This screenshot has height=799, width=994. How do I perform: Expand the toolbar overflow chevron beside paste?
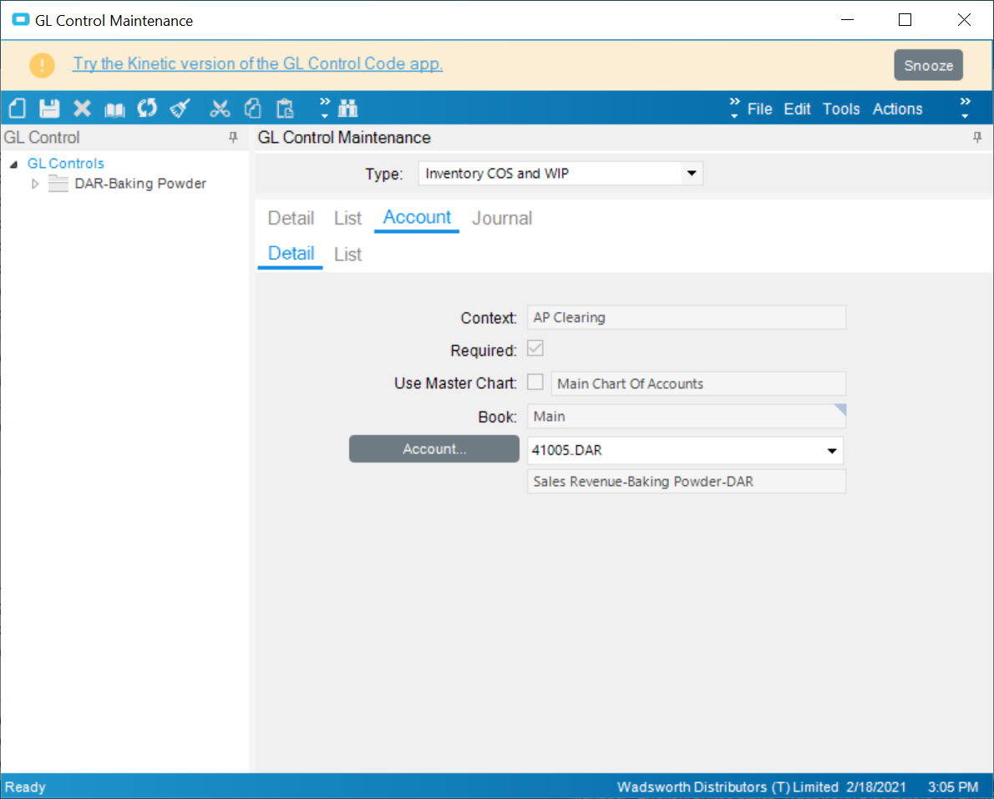click(325, 109)
